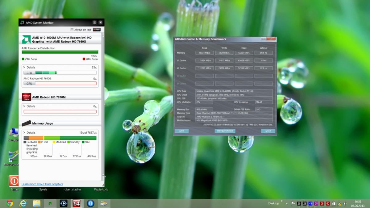
Task: Click the Memory Read value field in AIDA64
Action: tap(205, 53)
